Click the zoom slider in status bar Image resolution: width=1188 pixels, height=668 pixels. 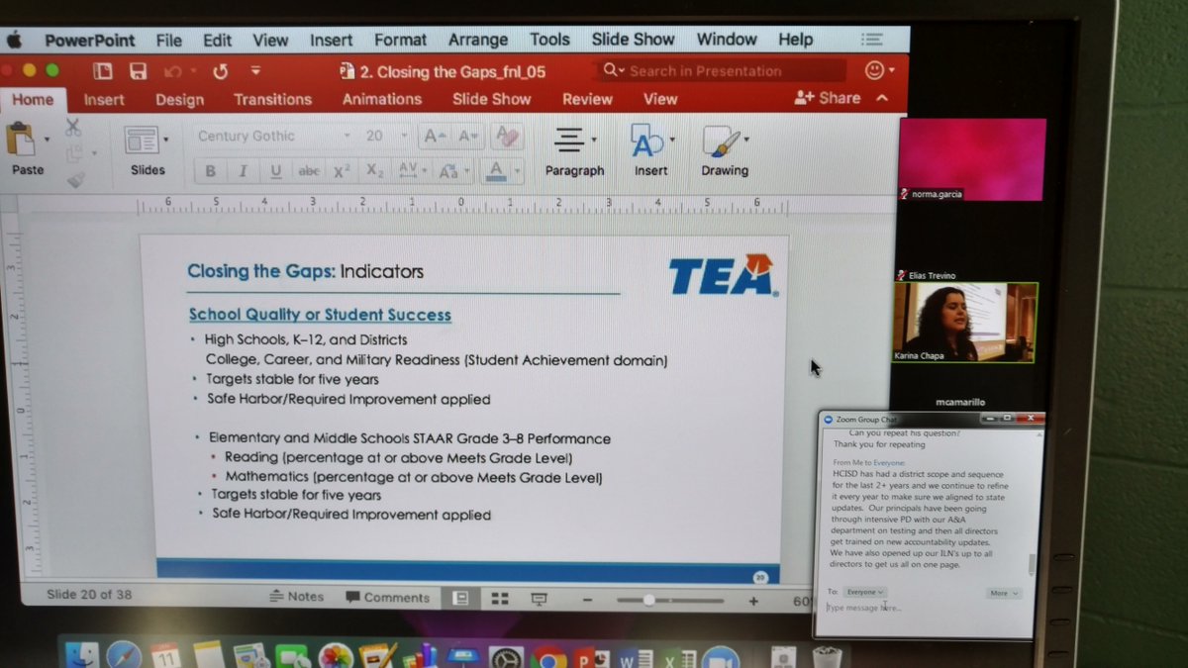click(670, 601)
